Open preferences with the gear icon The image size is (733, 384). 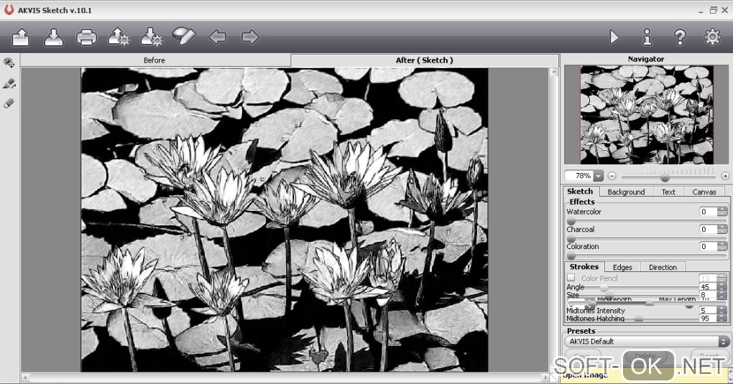click(x=712, y=37)
